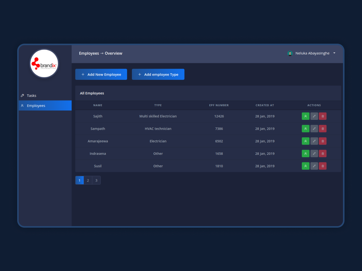This screenshot has width=362, height=271.
Task: Click the Add New Employee button
Action: pos(101,74)
